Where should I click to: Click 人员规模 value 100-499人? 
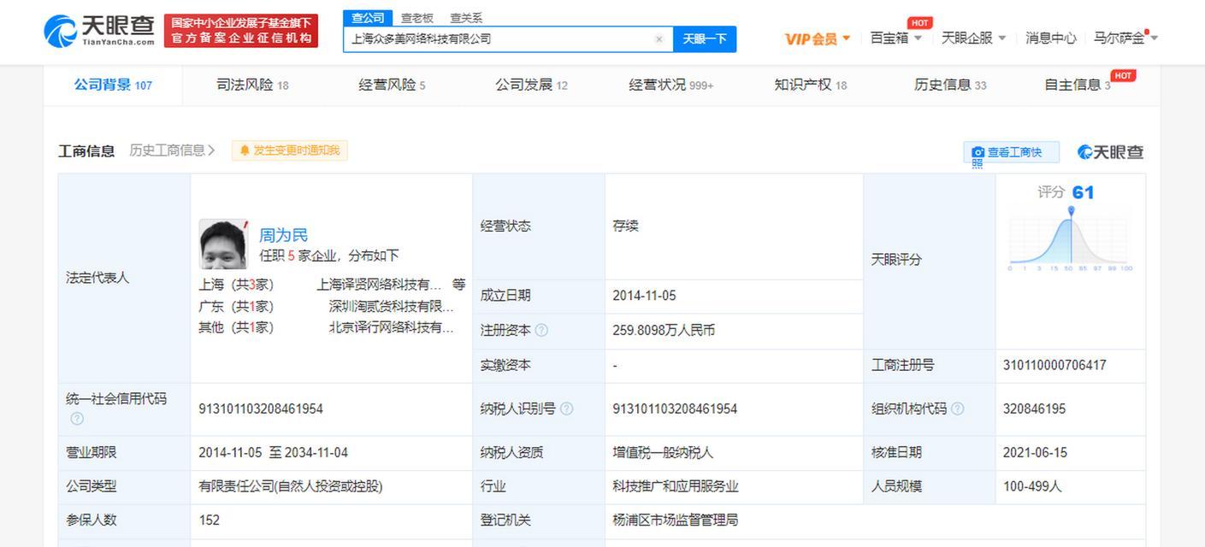point(1032,486)
